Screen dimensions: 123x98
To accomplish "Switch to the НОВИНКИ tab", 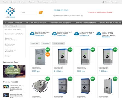I will click(x=46, y=43).
